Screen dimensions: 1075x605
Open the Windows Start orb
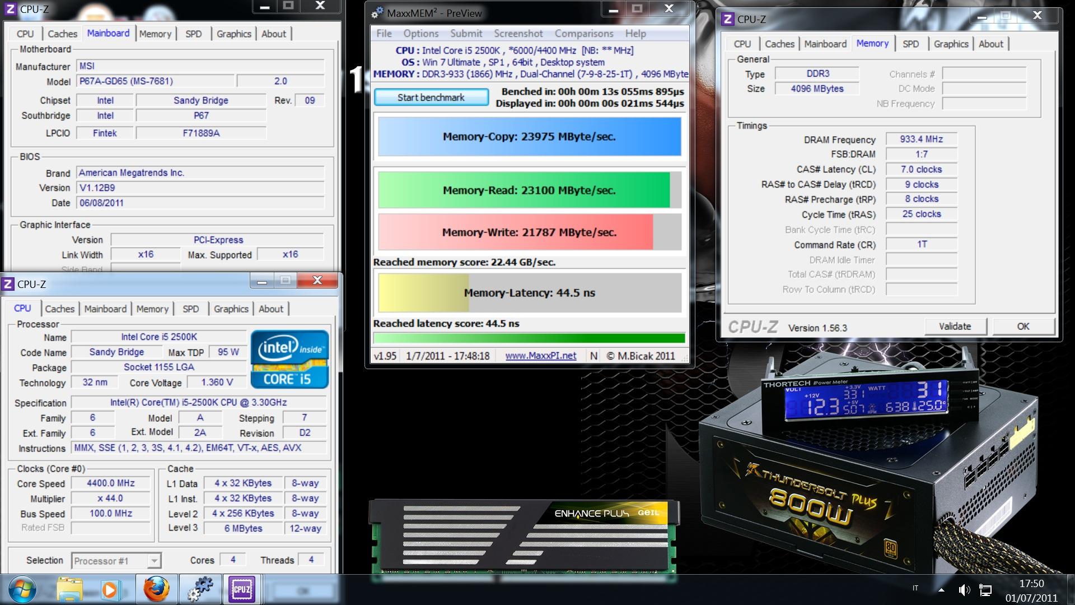(21, 589)
